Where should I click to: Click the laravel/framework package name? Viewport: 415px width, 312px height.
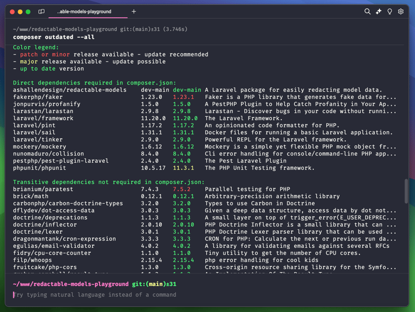pyautogui.click(x=43, y=118)
